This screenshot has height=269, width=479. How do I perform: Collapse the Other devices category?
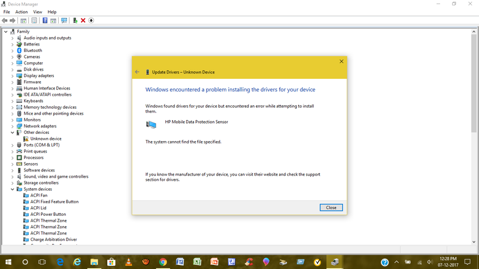(x=13, y=132)
